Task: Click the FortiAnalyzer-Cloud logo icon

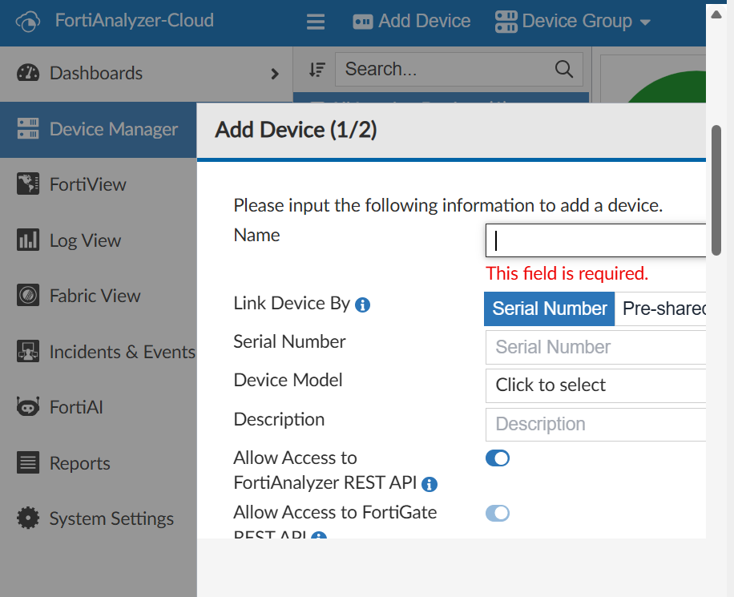Action: point(27,22)
